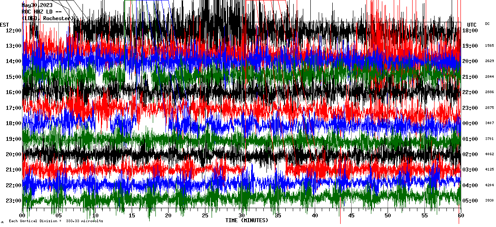Click the 60 minute tick label

coord(460,216)
